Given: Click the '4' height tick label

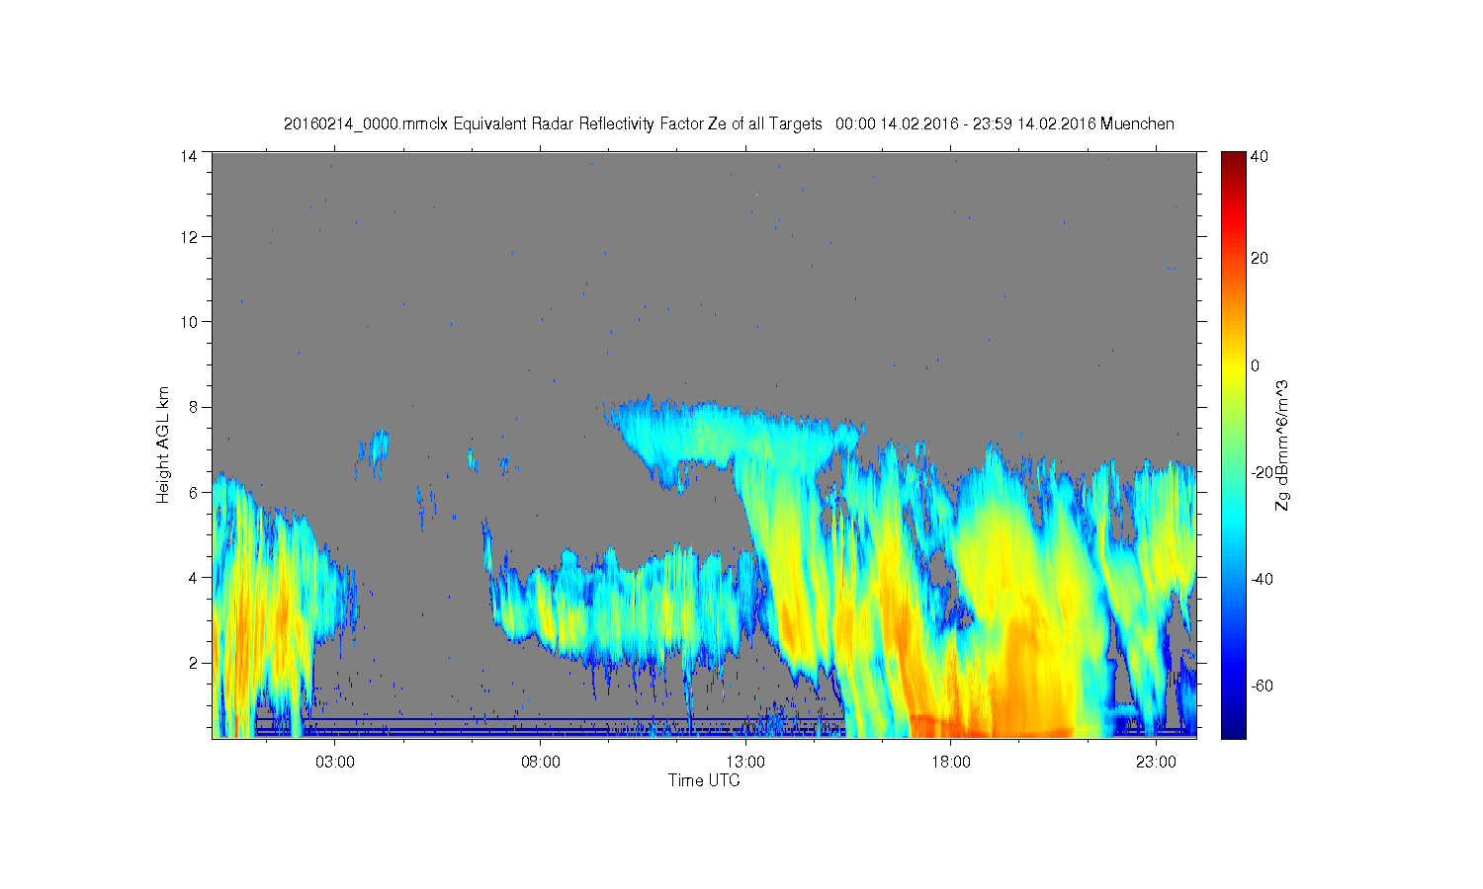Looking at the screenshot, I should [x=194, y=577].
